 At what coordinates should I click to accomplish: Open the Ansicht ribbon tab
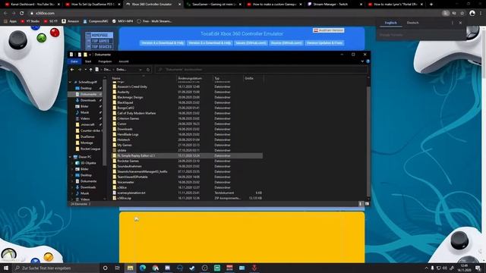pos(123,61)
